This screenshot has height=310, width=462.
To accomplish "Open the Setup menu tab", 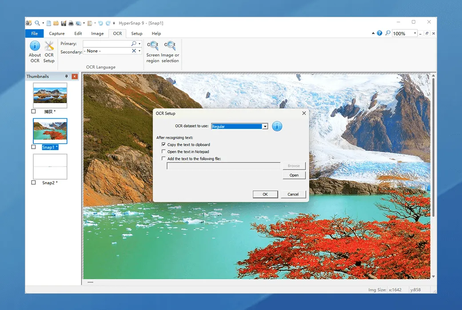I will (136, 33).
